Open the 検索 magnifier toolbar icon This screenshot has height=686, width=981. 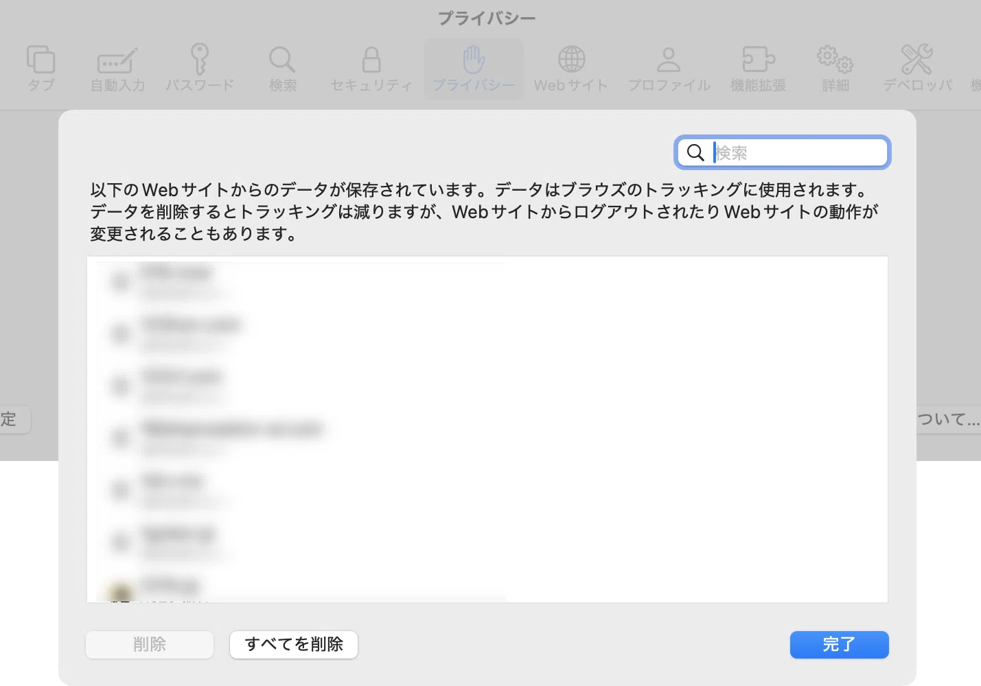coord(282,60)
